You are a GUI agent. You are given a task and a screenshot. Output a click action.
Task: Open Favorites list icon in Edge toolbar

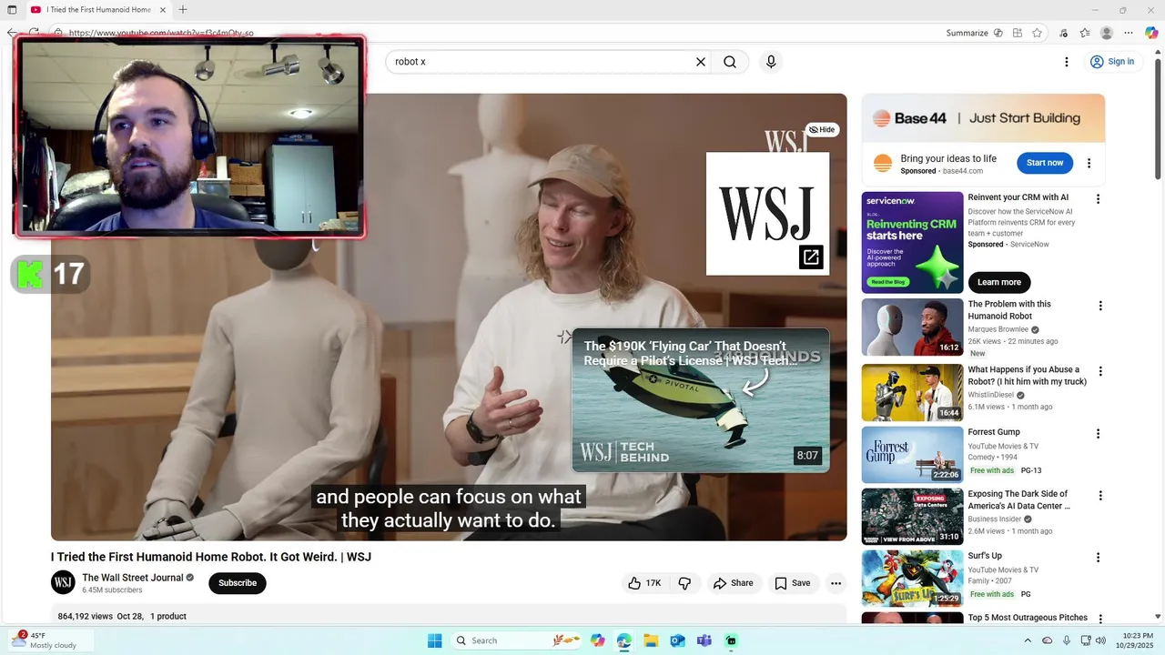pos(1085,33)
